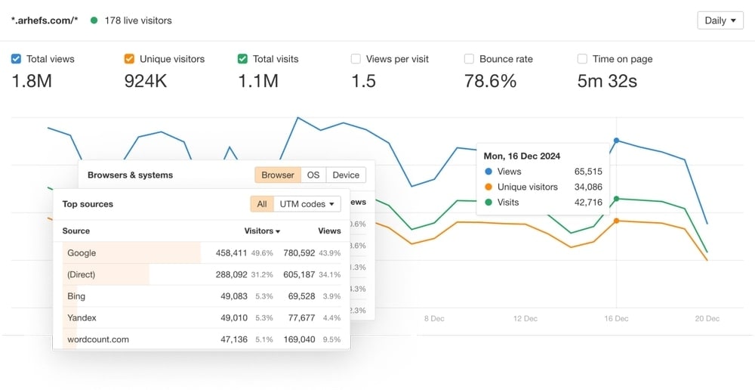
Task: Click the green Visits dot in tooltip
Action: pyautogui.click(x=488, y=202)
